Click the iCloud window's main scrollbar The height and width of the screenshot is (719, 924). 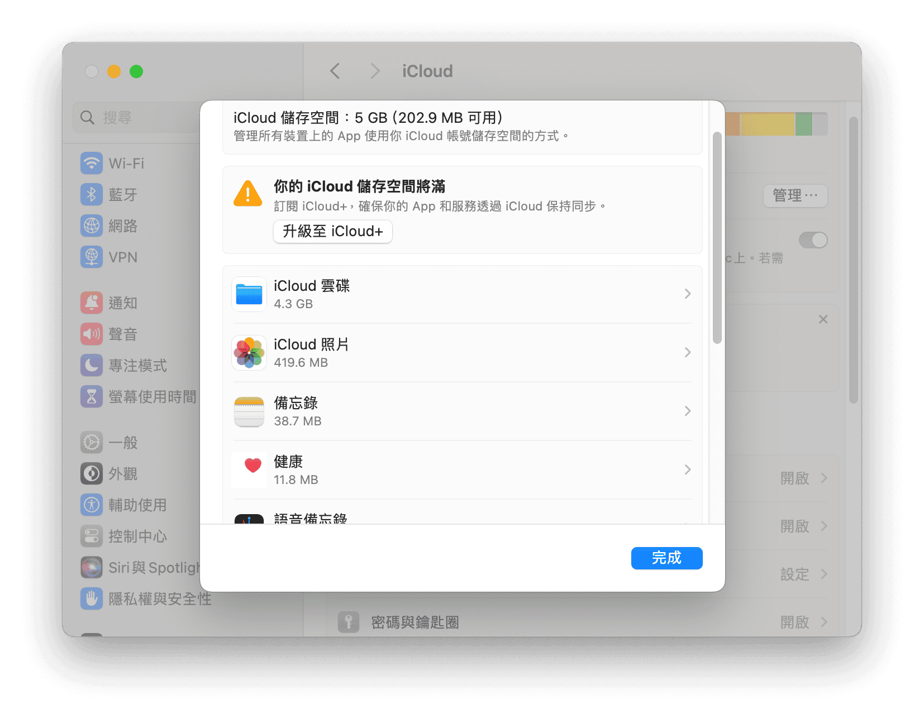pos(853,260)
